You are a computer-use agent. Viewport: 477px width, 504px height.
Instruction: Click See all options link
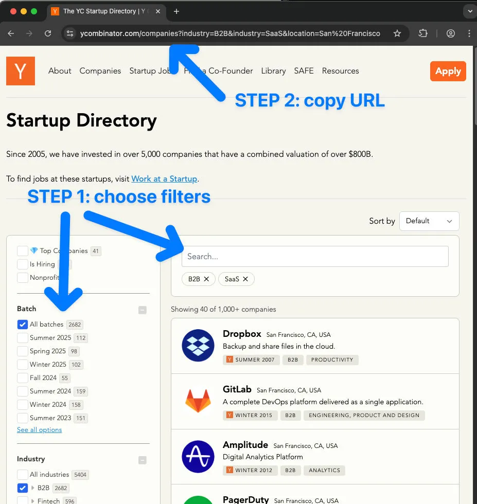click(39, 430)
